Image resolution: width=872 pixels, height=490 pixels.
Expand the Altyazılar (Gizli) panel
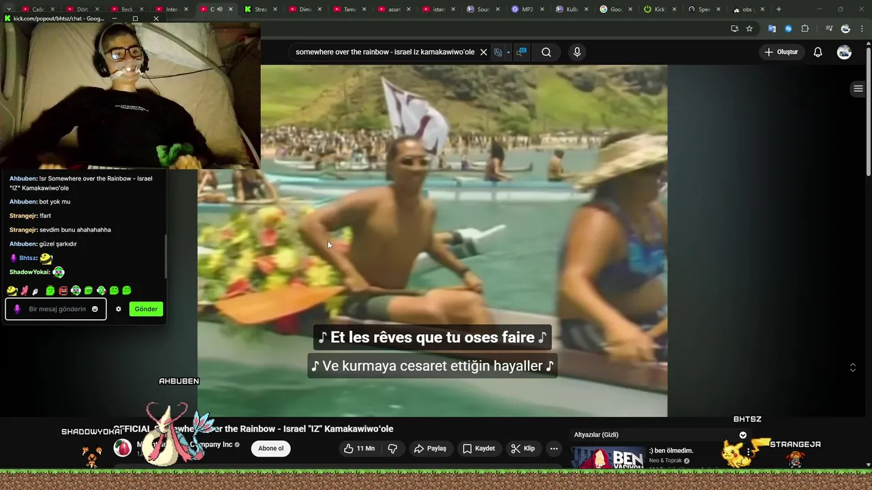(x=743, y=435)
